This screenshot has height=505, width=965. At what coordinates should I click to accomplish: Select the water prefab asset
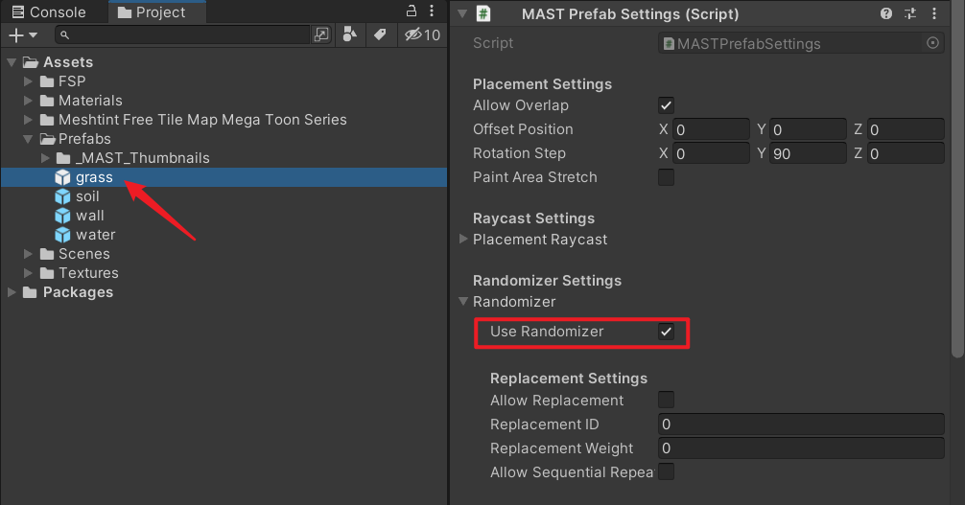pos(95,235)
